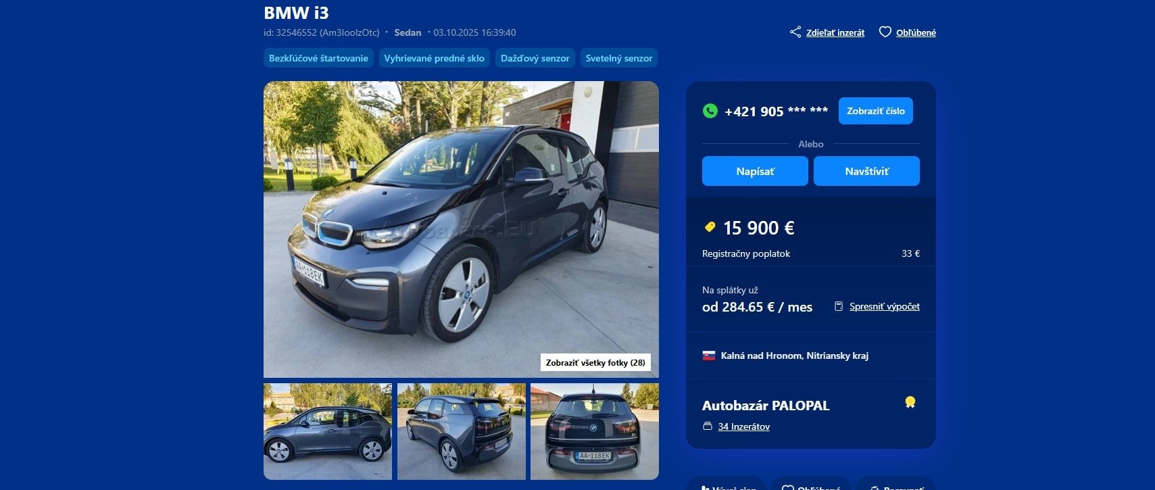Click the green phone call icon
The height and width of the screenshot is (490, 1155).
tap(710, 111)
